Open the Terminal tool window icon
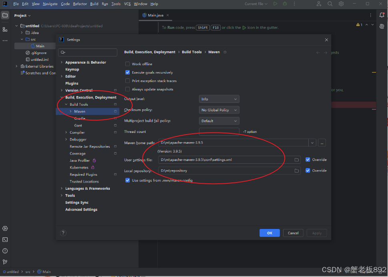Viewport: 388px width, 277px height. [x=5, y=239]
